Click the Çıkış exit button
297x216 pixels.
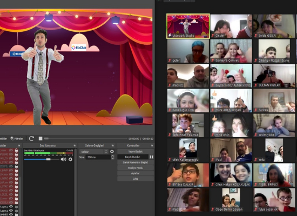point(135,179)
